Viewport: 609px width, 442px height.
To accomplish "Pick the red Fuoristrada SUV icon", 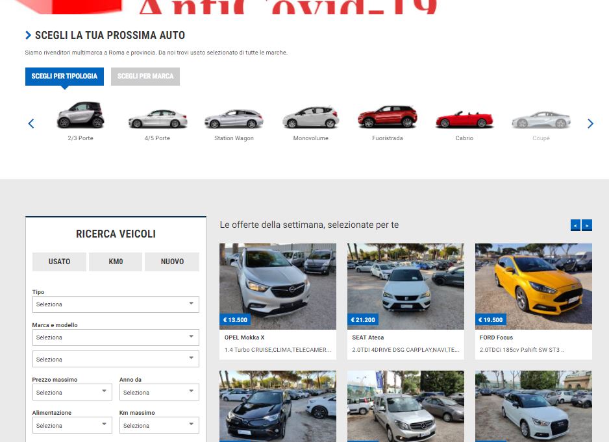I will click(387, 117).
